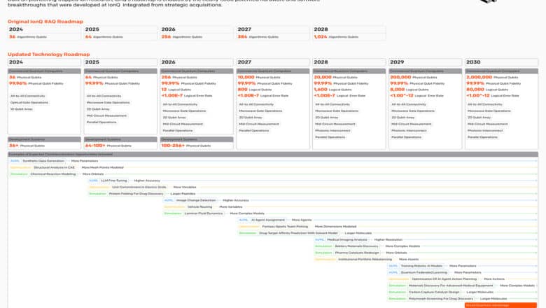Click '36+ Physical Qubits' development system value
546x308 pixels.
point(27,146)
